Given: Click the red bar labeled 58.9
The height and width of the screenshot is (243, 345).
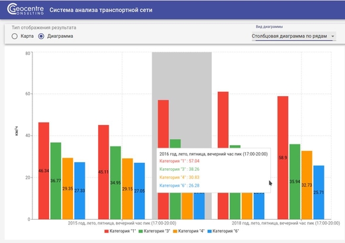Looking at the screenshot, I should (283, 158).
